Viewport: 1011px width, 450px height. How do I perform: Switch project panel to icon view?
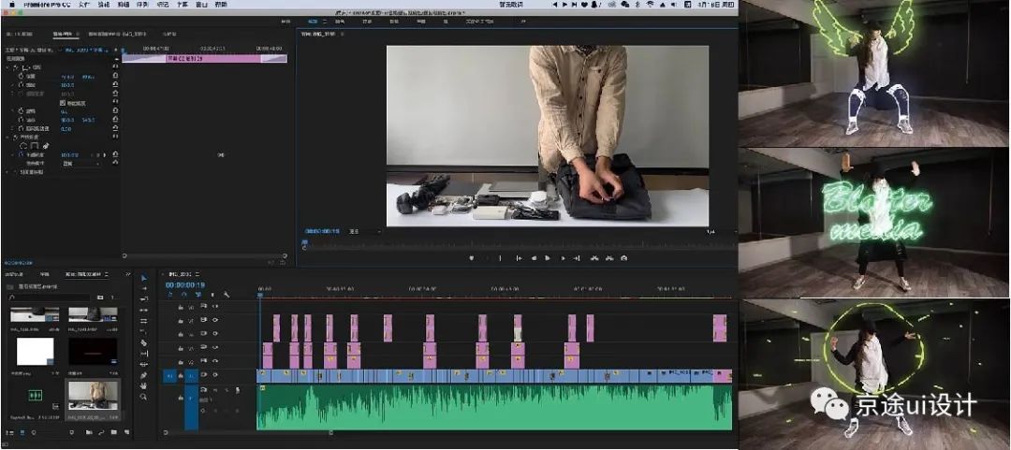point(22,432)
